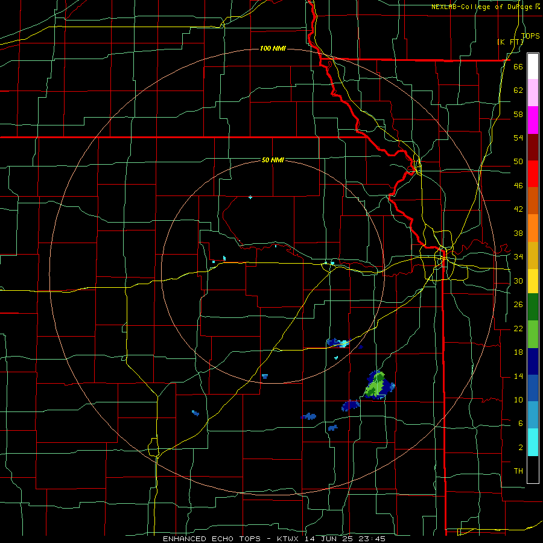Image resolution: width=543 pixels, height=543 pixels.
Task: Click the "22" scale value
Action: (x=518, y=328)
